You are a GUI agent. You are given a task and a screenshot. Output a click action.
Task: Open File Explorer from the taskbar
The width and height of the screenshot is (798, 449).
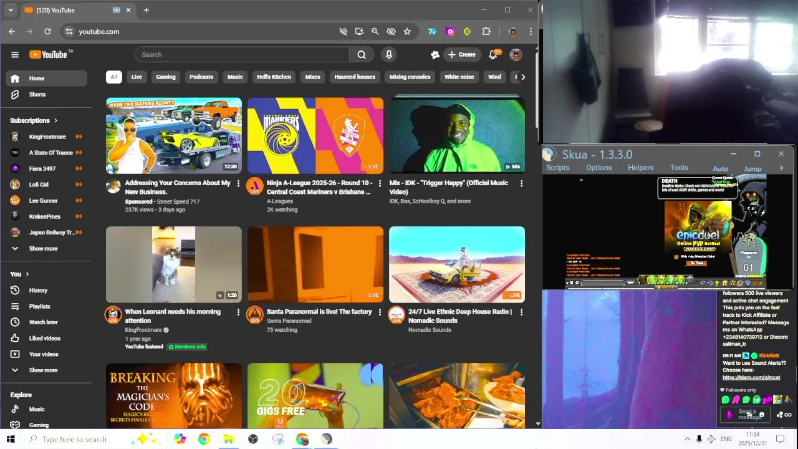[228, 439]
